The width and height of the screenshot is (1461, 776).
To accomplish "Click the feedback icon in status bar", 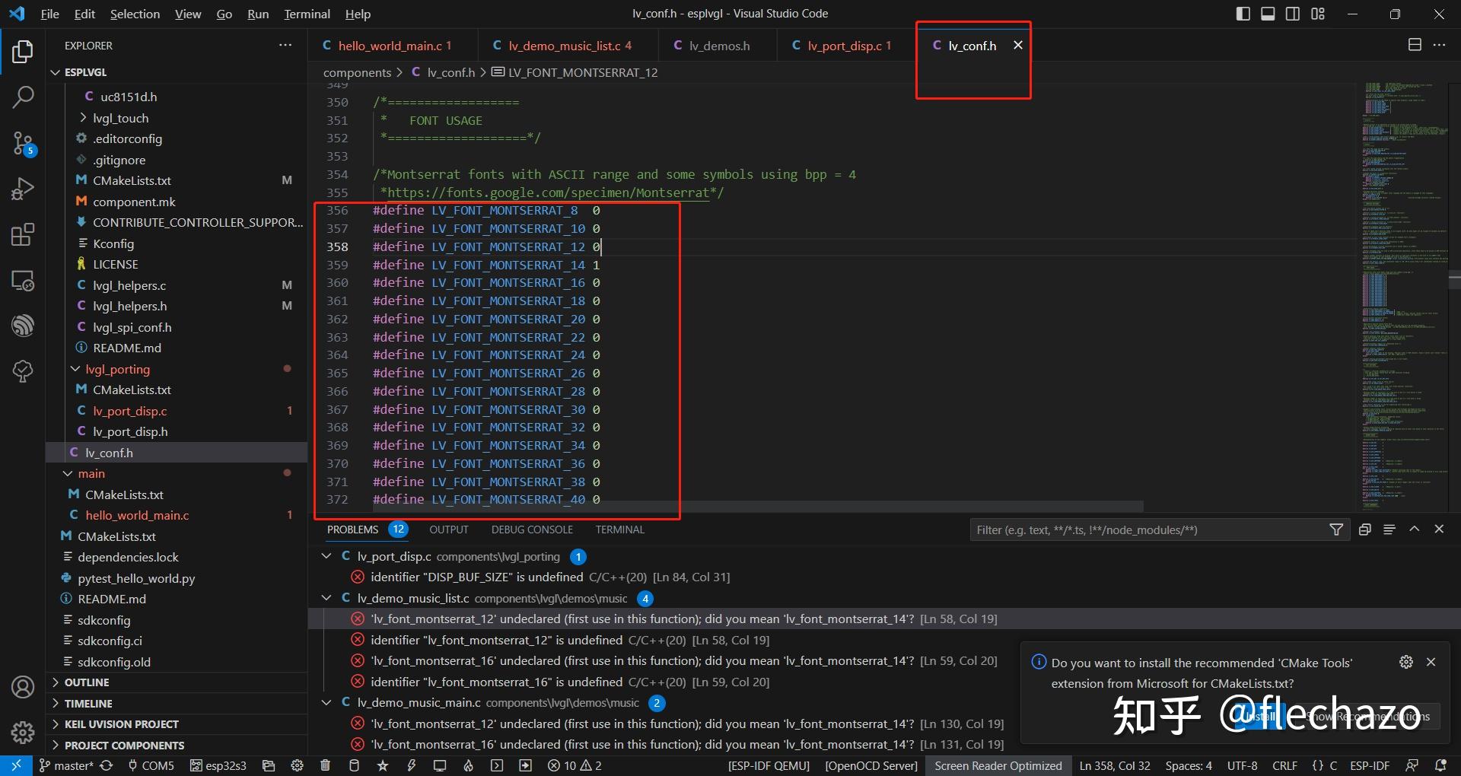I will (1412, 765).
